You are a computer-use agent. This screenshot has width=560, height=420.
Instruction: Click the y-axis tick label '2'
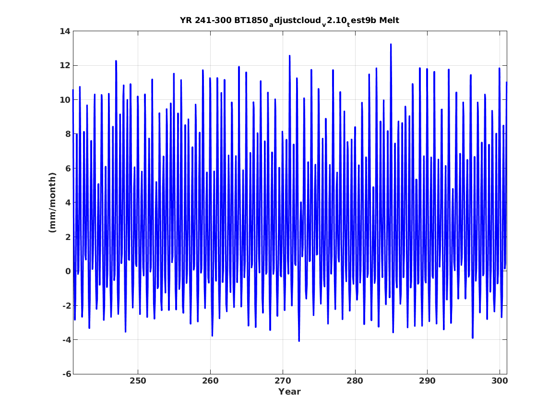click(68, 237)
